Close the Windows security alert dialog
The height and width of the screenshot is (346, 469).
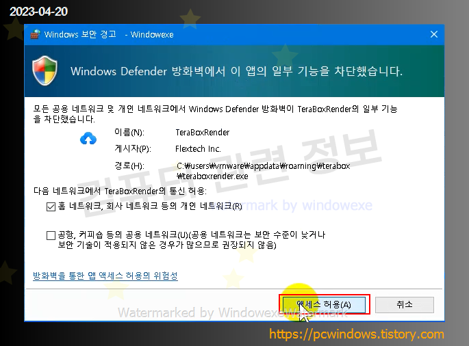pos(434,34)
